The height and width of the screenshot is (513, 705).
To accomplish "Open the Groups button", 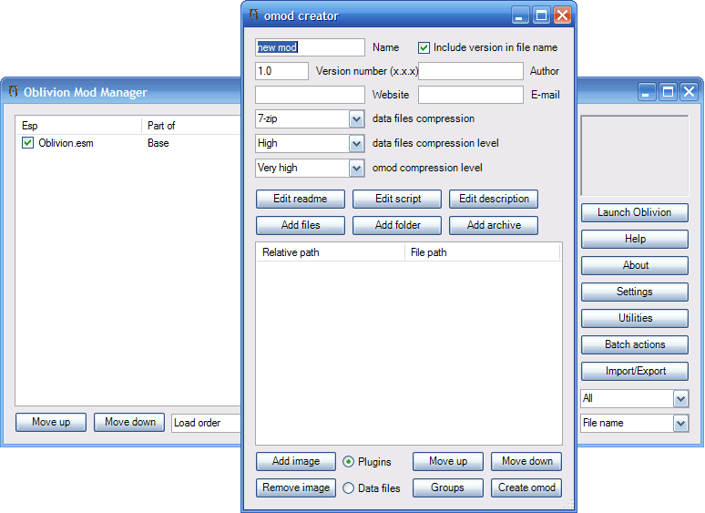I will click(448, 487).
